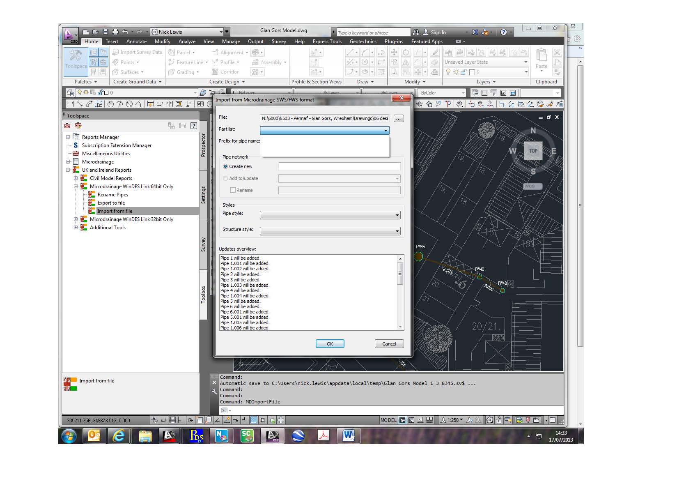
Task: Click the Aligned dimension tool icon
Action: coord(80,104)
